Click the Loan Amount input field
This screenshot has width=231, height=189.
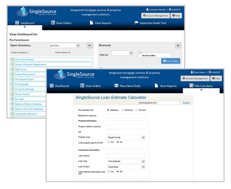(126, 156)
